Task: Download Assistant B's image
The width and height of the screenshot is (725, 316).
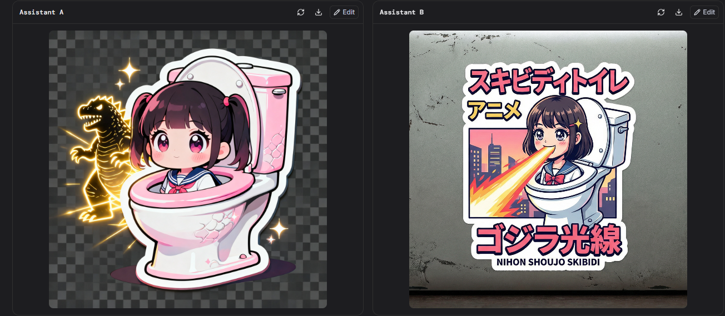Action: tap(679, 12)
